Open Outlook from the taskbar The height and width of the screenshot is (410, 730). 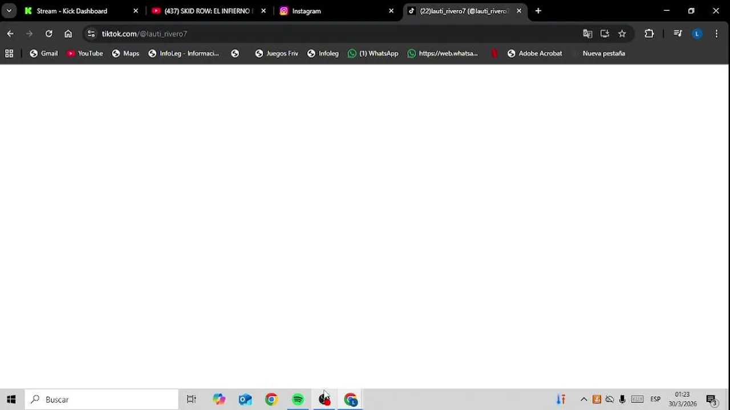click(x=245, y=400)
